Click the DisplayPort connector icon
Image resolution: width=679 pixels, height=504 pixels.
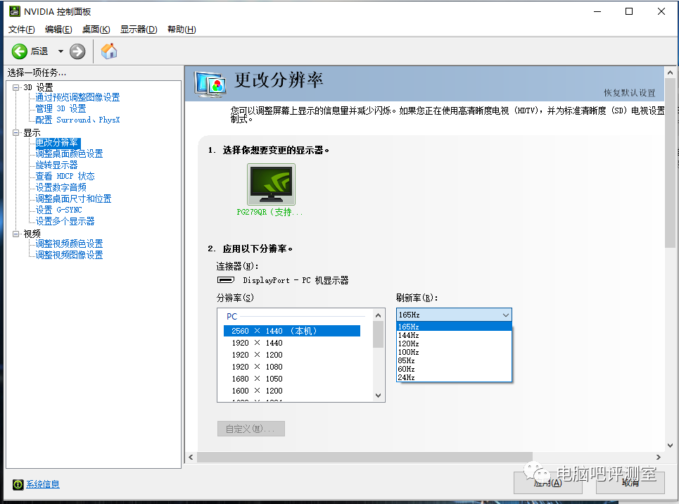227,279
